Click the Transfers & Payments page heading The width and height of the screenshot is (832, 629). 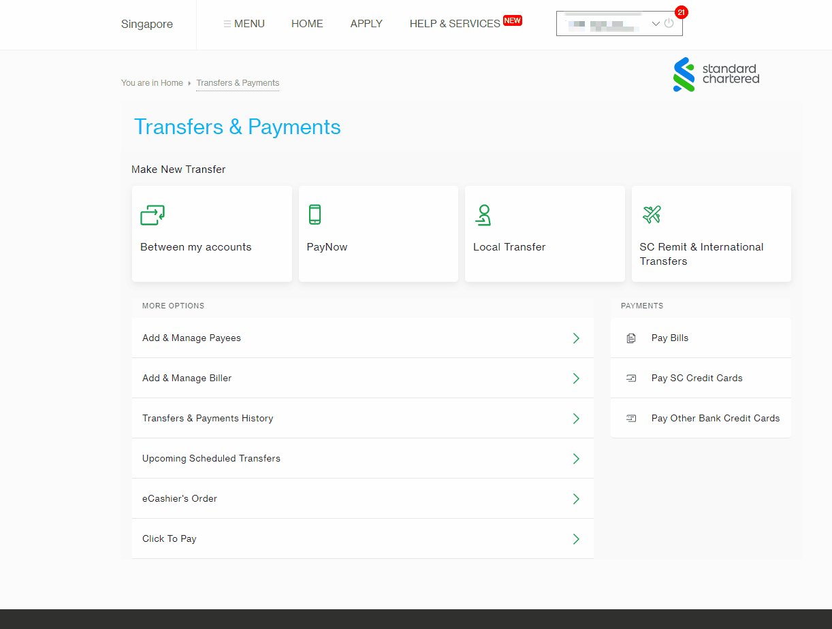coord(237,127)
